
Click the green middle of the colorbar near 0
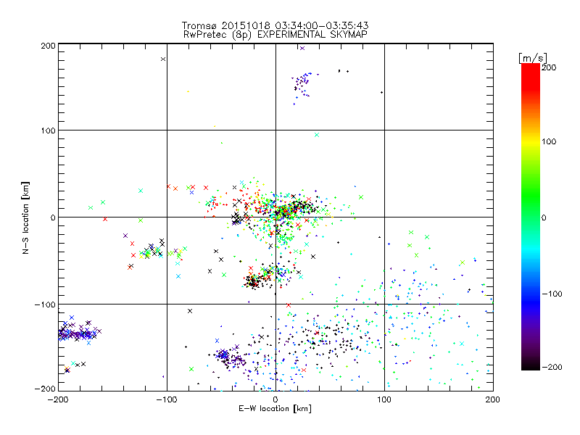[x=531, y=217]
